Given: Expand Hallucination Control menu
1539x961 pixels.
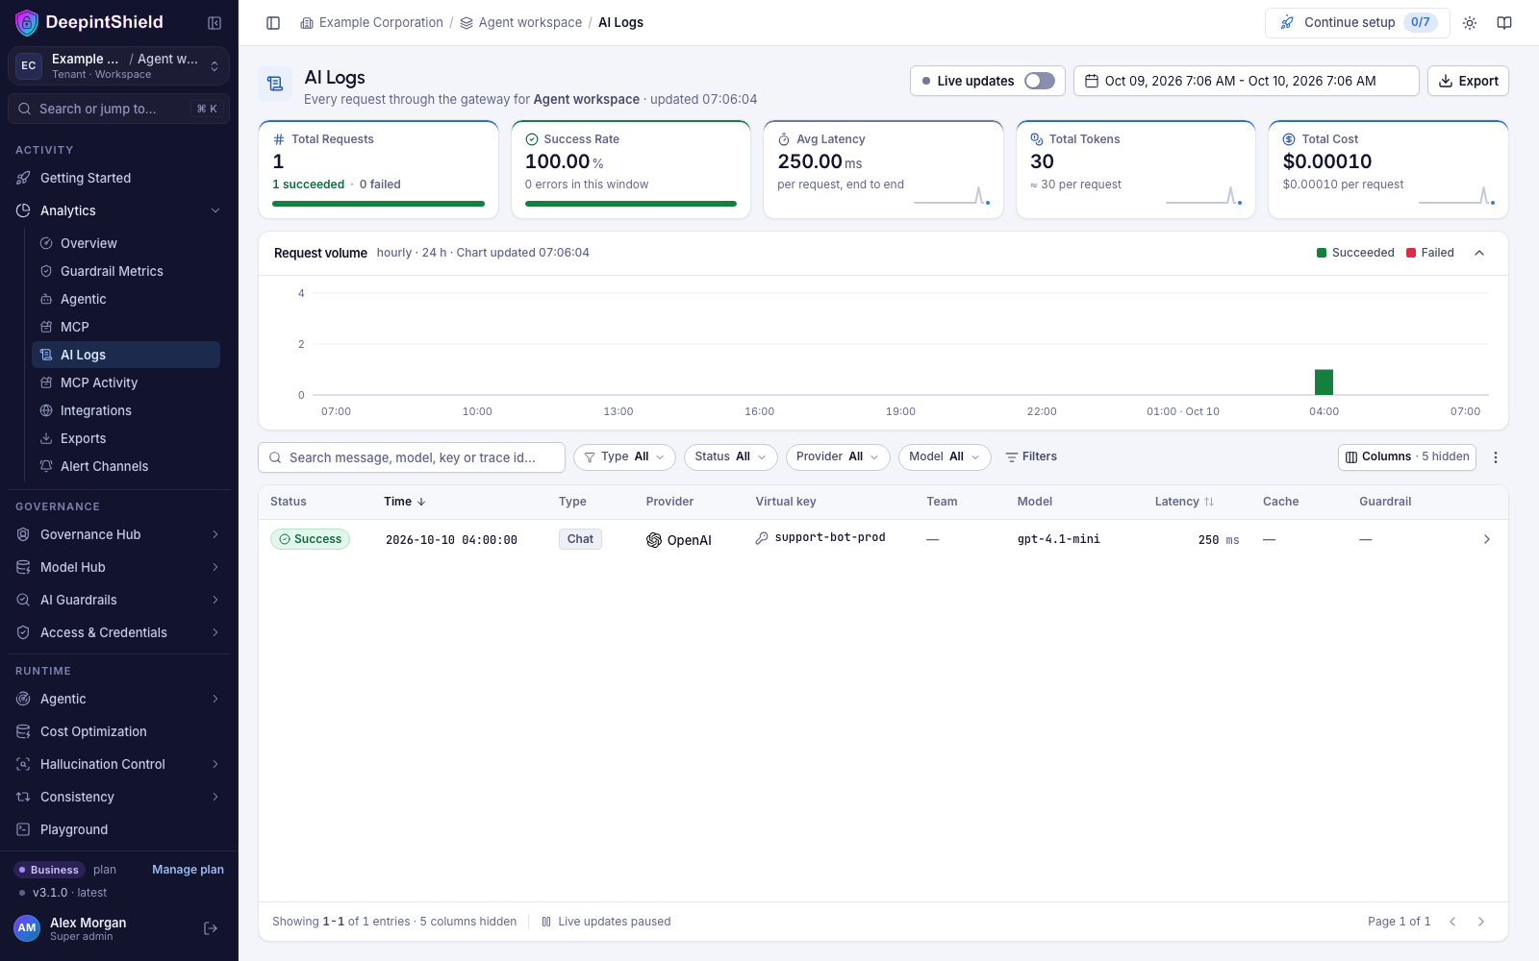Looking at the screenshot, I should click(x=118, y=764).
